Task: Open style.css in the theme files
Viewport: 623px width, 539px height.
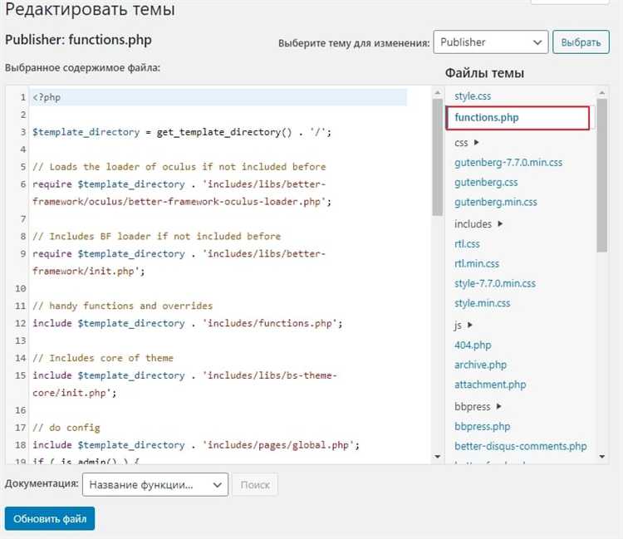Action: pyautogui.click(x=473, y=96)
